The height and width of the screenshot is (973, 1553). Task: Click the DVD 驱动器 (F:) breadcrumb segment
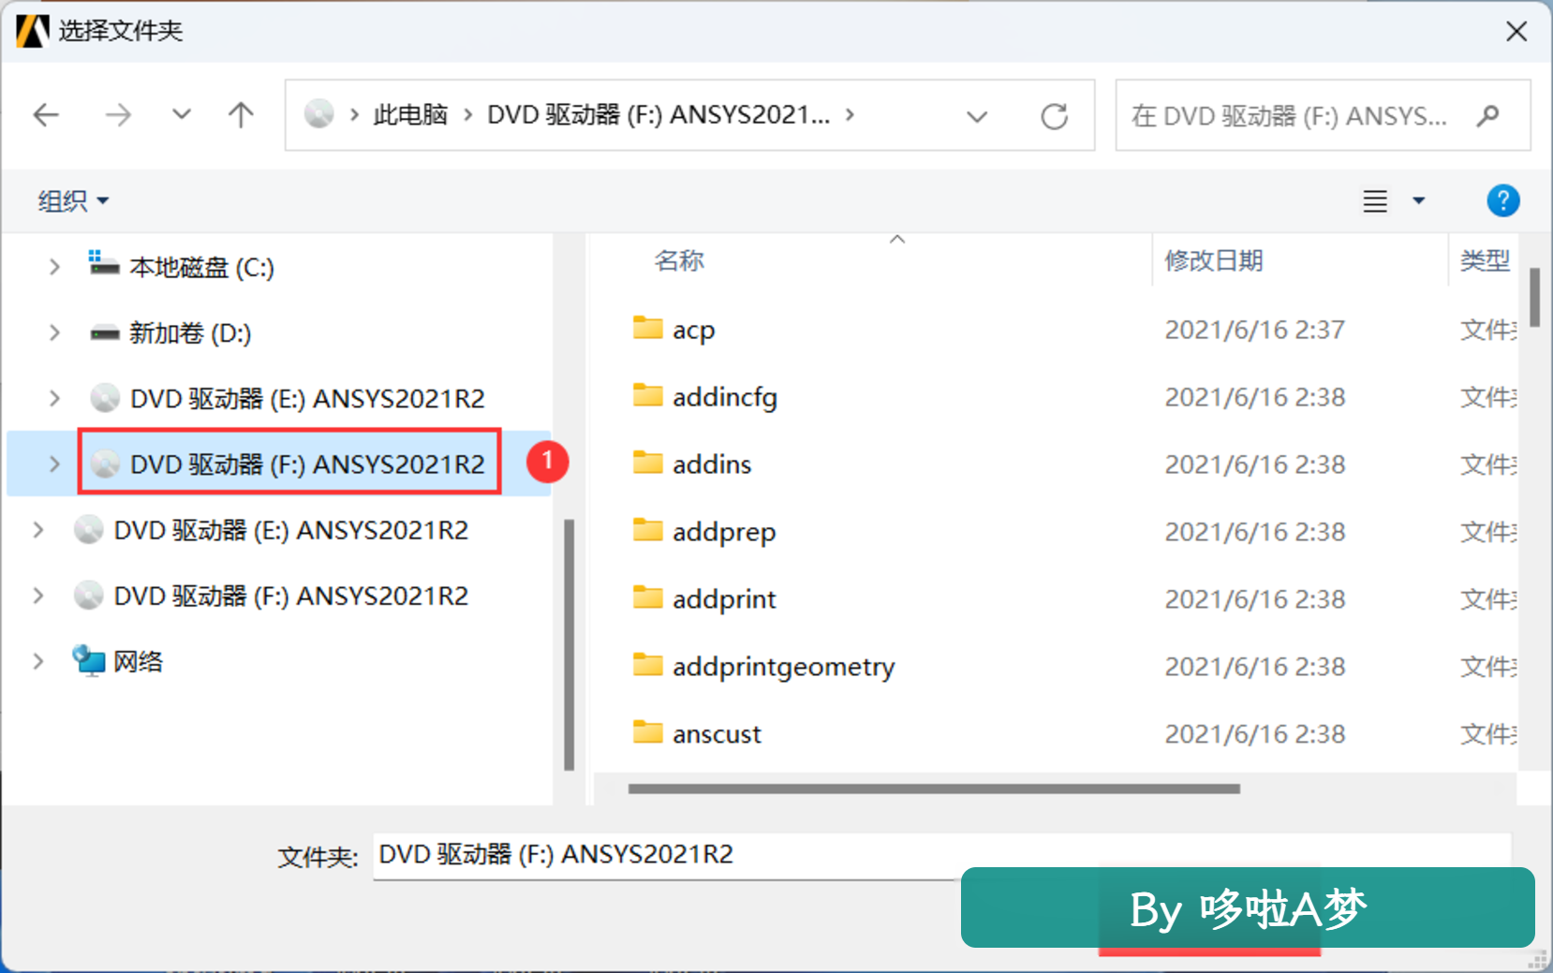[658, 115]
